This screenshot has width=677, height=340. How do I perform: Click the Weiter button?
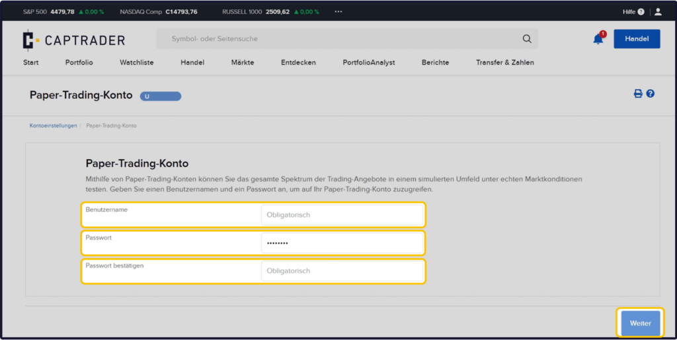(640, 323)
